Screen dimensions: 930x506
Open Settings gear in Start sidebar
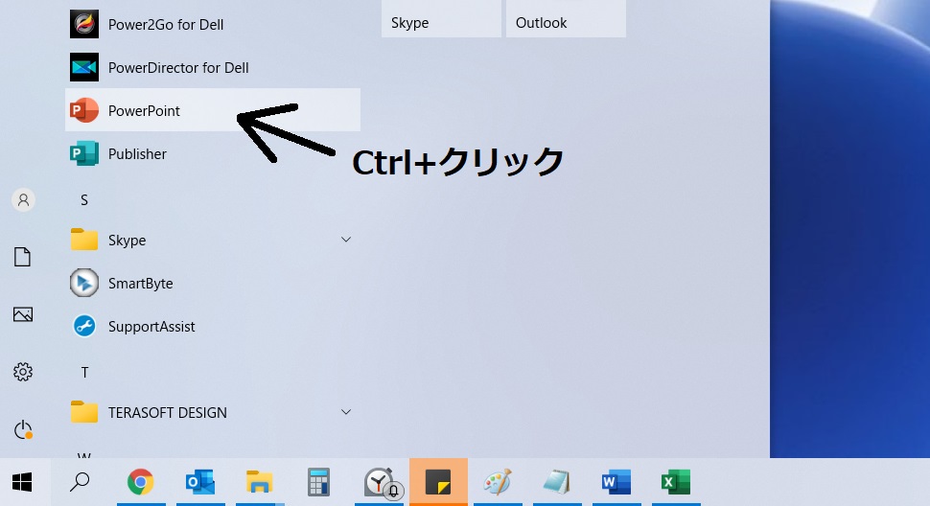(x=23, y=372)
